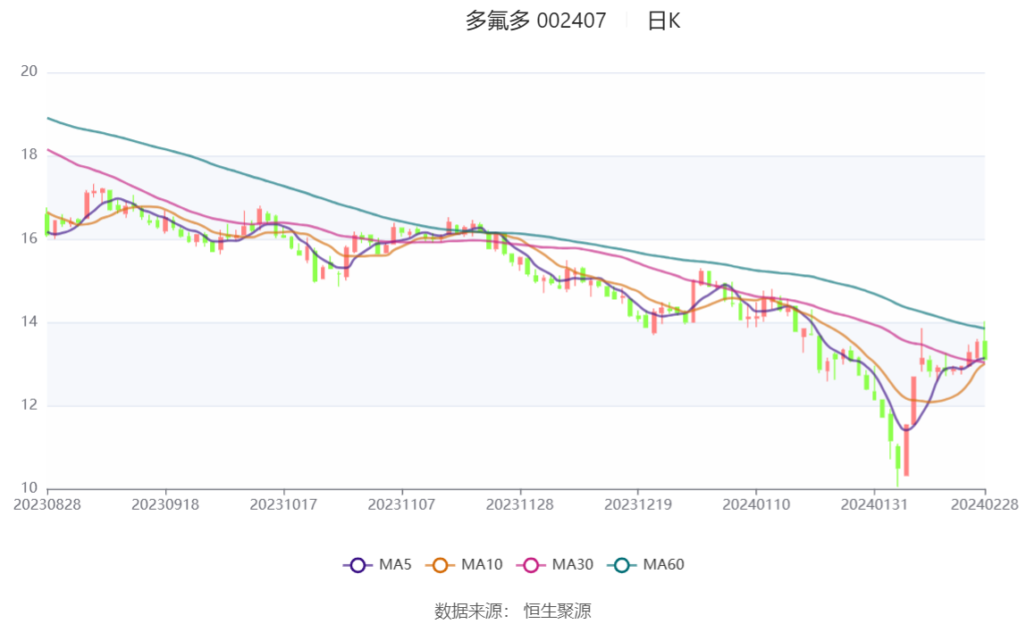This screenshot has height=624, width=1026.
Task: Select the 20231219 x-axis date label
Action: coord(638,504)
